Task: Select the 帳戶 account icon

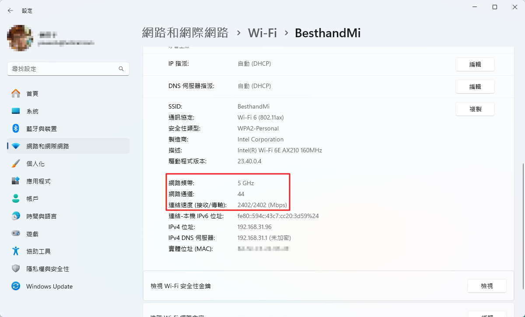Action: click(16, 199)
